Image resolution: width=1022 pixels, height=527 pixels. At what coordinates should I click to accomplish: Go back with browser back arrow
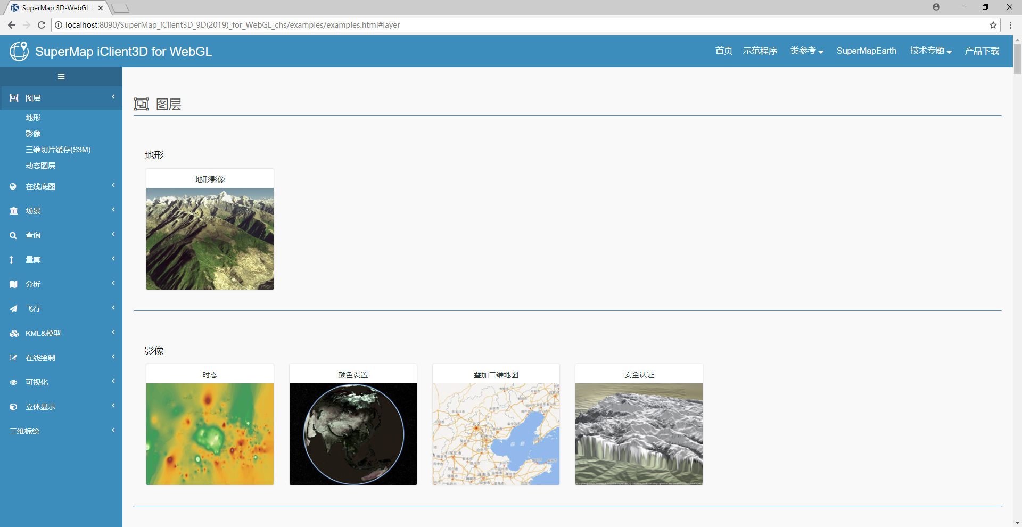pos(11,25)
